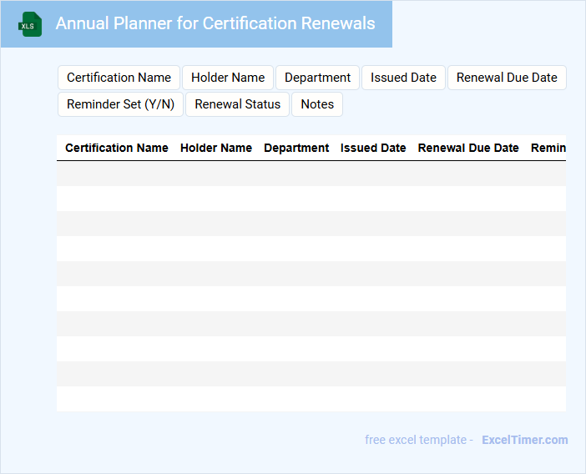Click the first empty table row
The height and width of the screenshot is (474, 586).
(311, 174)
